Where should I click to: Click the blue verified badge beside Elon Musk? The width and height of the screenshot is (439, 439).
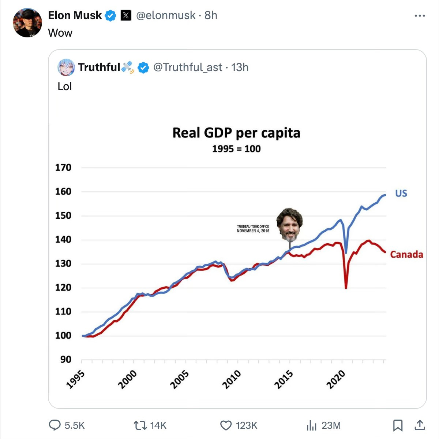point(110,15)
